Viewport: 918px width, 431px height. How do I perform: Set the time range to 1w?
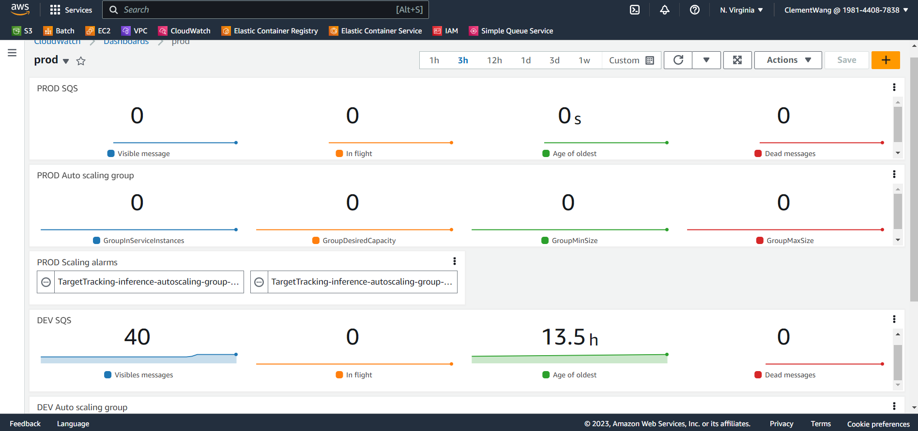point(584,60)
